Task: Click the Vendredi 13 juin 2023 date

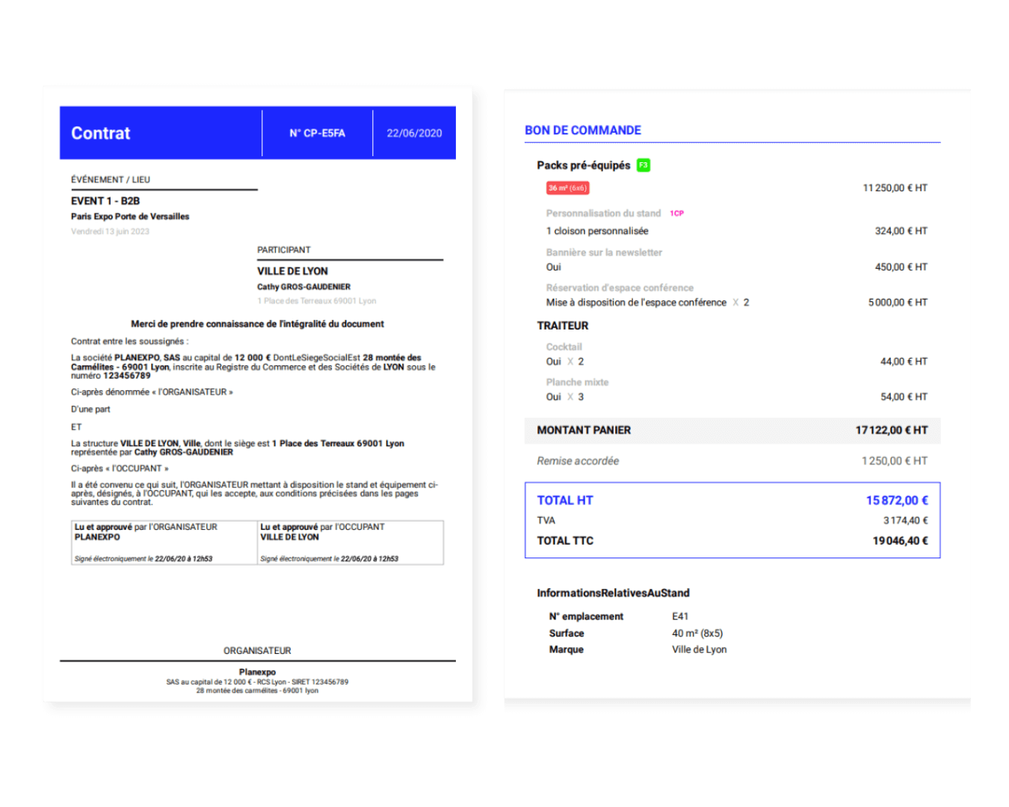Action: point(110,232)
